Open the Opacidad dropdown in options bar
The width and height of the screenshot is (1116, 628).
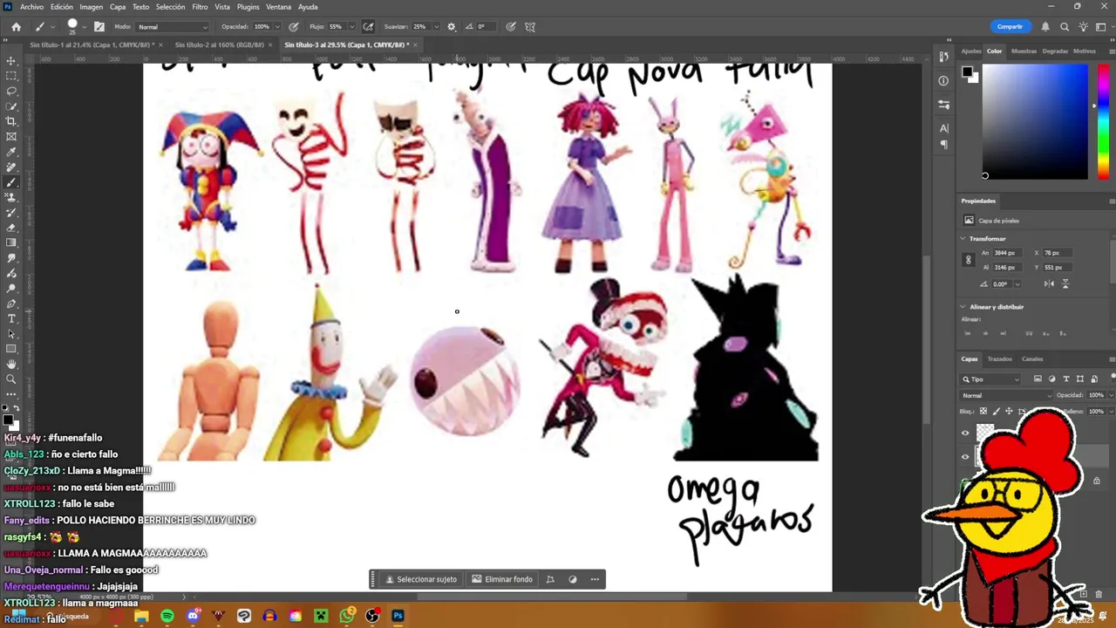click(x=278, y=27)
